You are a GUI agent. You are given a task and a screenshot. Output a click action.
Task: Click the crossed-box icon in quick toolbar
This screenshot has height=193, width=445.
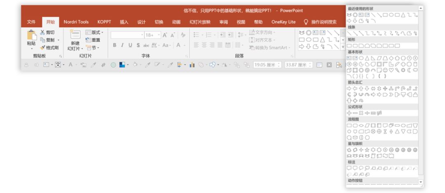tap(329, 65)
